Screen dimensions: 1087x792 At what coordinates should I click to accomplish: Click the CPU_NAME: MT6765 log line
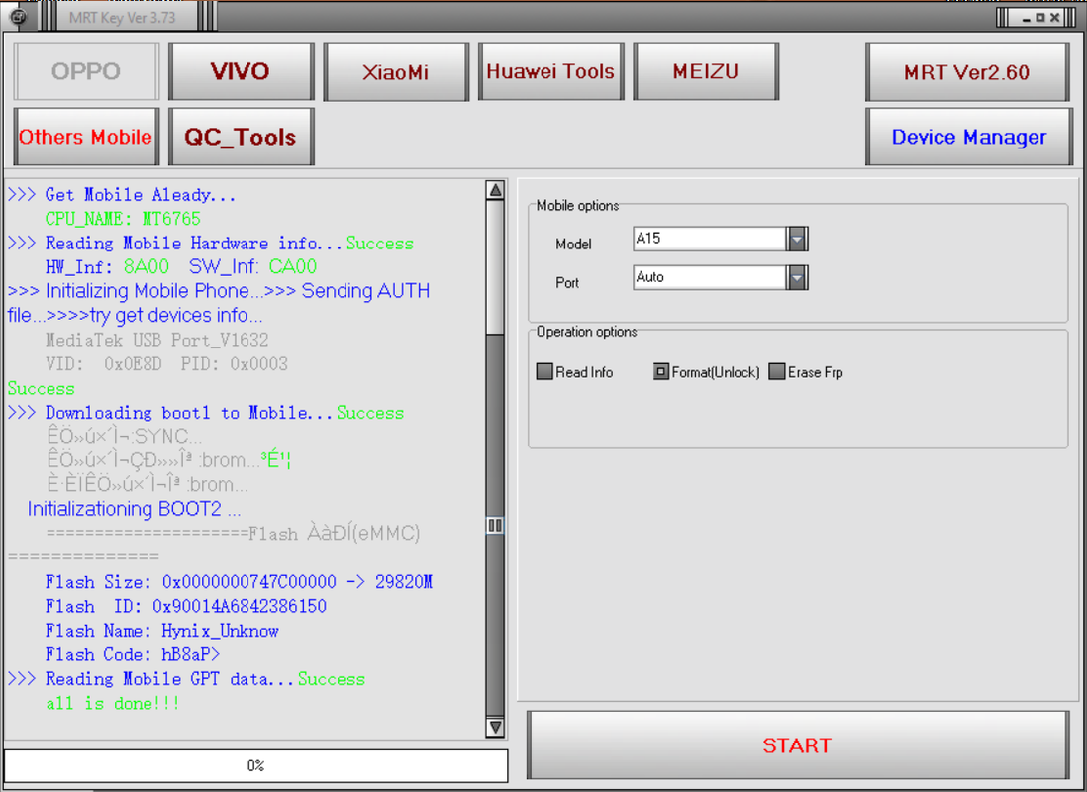(x=123, y=219)
